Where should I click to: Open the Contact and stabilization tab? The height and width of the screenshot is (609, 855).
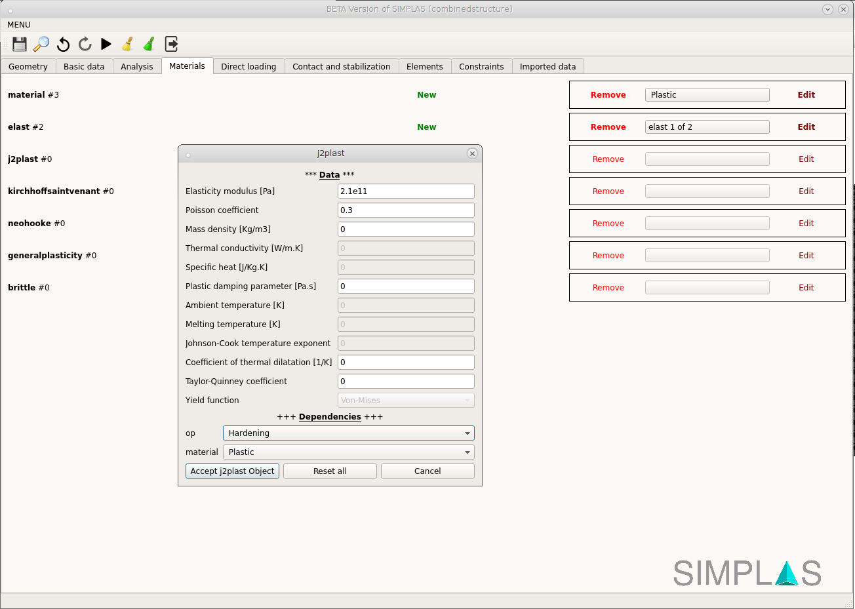341,67
